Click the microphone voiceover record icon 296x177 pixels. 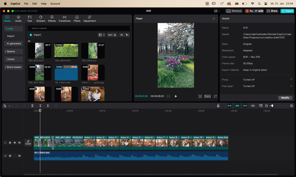tap(218, 106)
